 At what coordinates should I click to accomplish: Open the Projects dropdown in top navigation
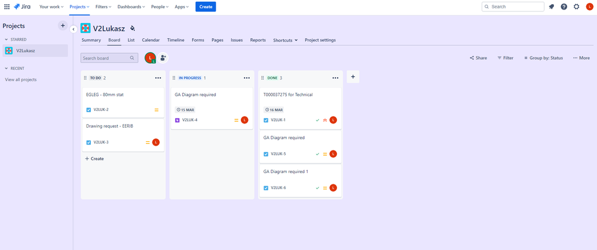coord(79,7)
